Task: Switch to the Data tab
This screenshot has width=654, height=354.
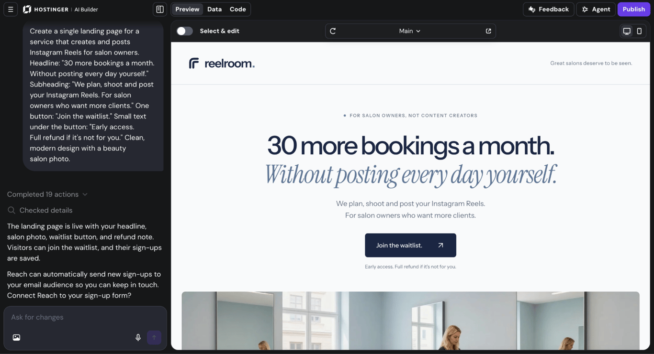Action: click(214, 9)
